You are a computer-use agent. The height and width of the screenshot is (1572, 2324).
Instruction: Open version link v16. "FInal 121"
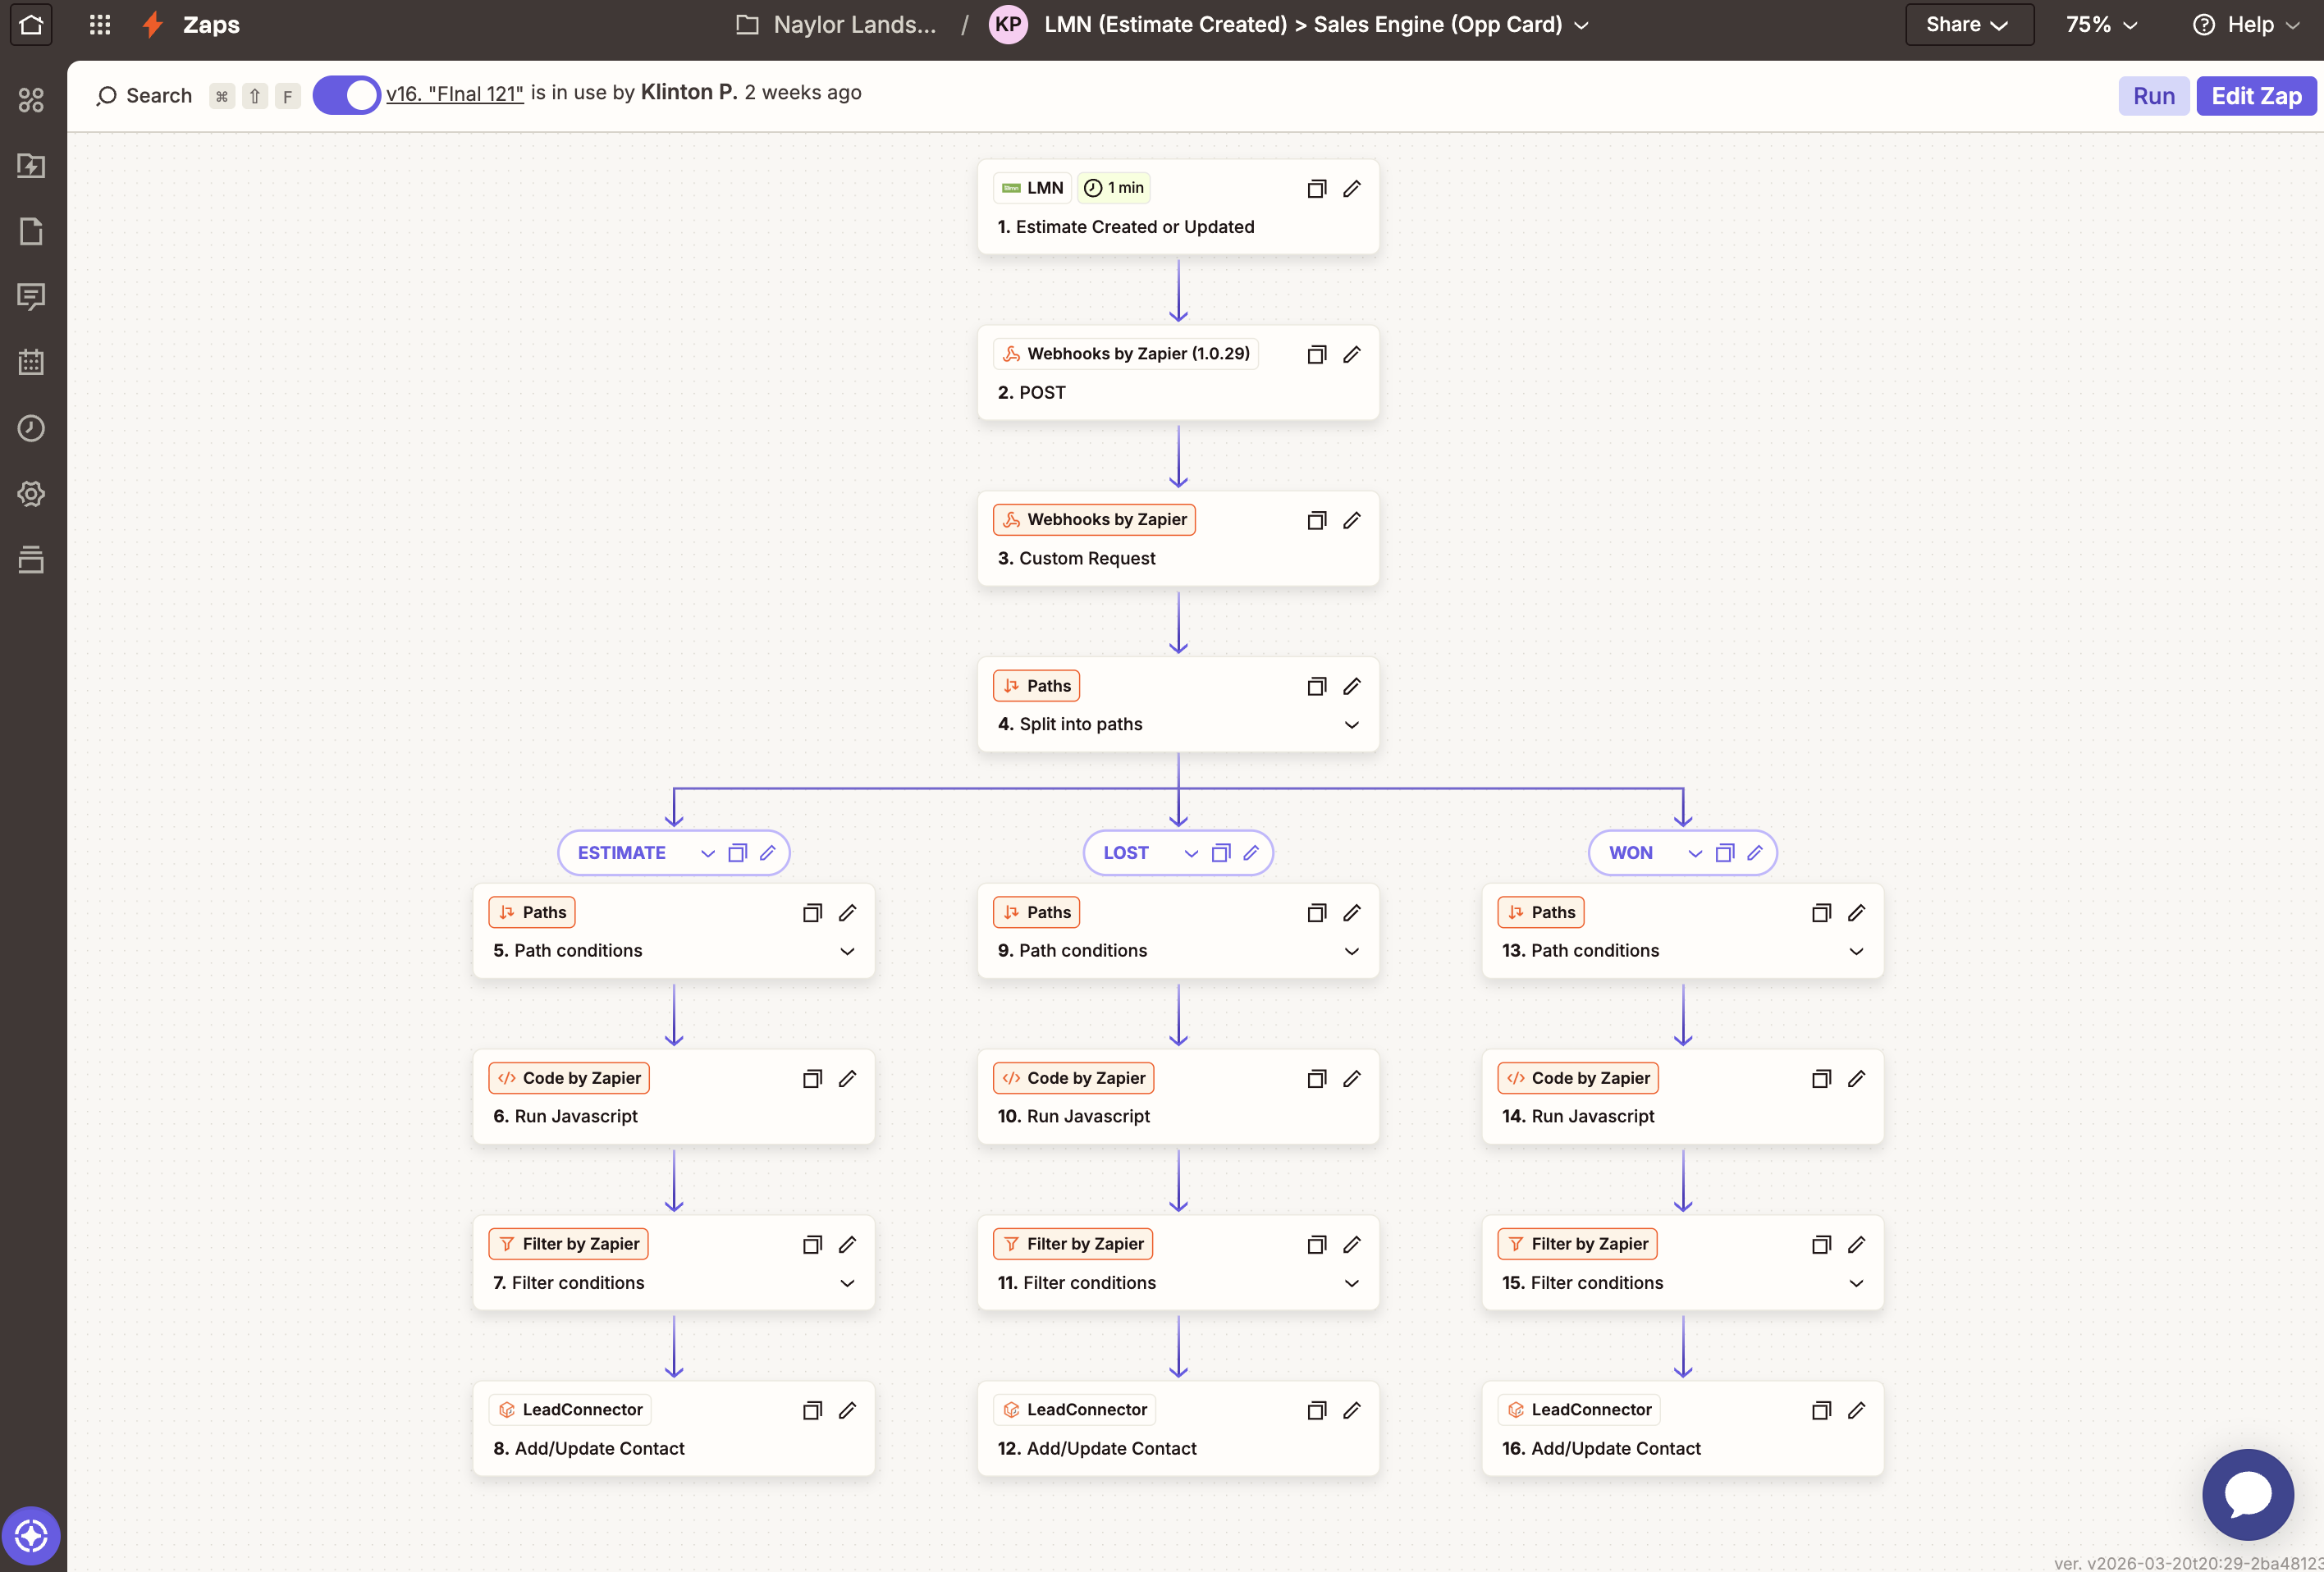[x=455, y=93]
